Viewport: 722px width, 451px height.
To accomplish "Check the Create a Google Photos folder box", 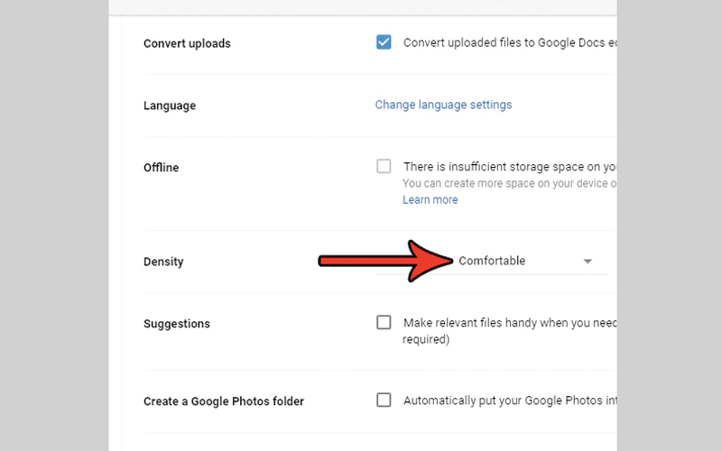I will 384,400.
